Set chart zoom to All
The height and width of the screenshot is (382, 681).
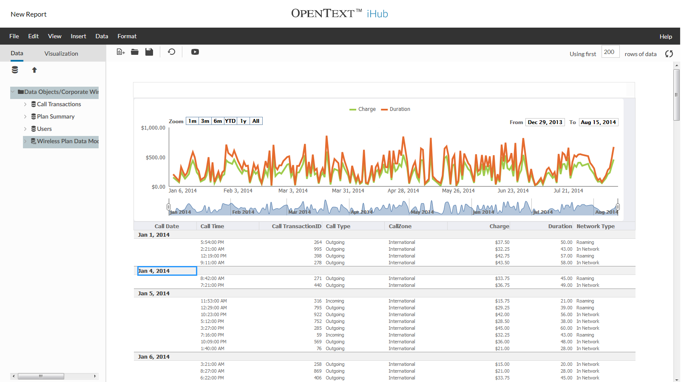(x=256, y=121)
